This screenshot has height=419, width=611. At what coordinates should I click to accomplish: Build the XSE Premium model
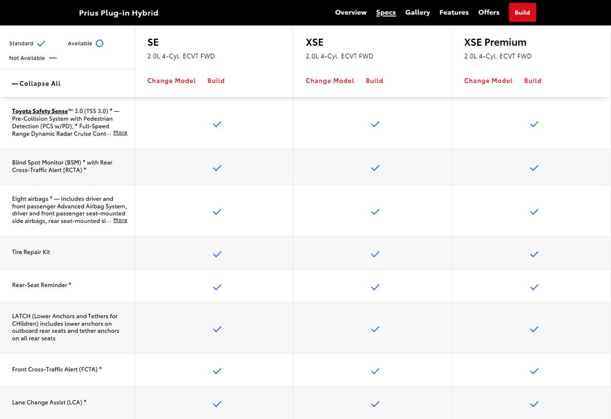coord(533,81)
